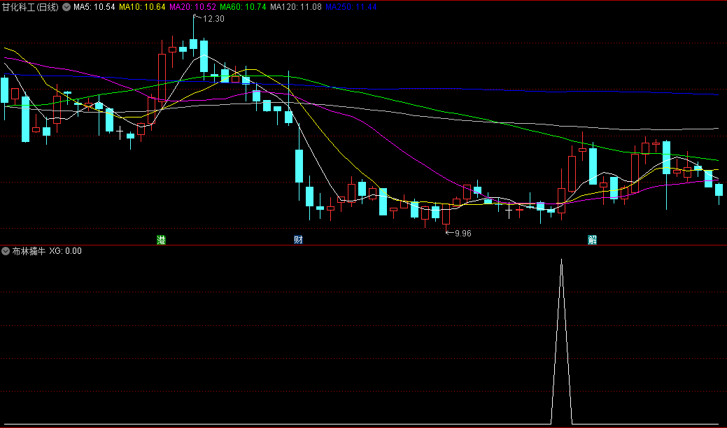Open the dropdown arrow beside 甘化科工(日线)
Screen dimensions: 727x428
point(66,7)
